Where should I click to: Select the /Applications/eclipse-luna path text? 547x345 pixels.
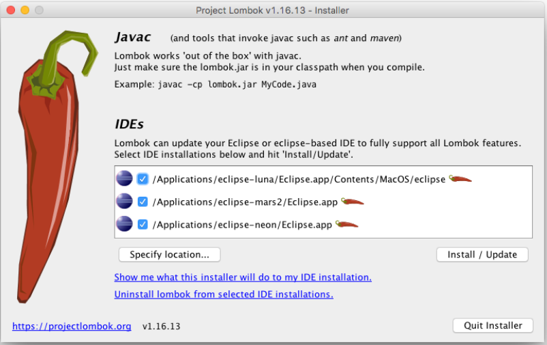[x=299, y=179]
